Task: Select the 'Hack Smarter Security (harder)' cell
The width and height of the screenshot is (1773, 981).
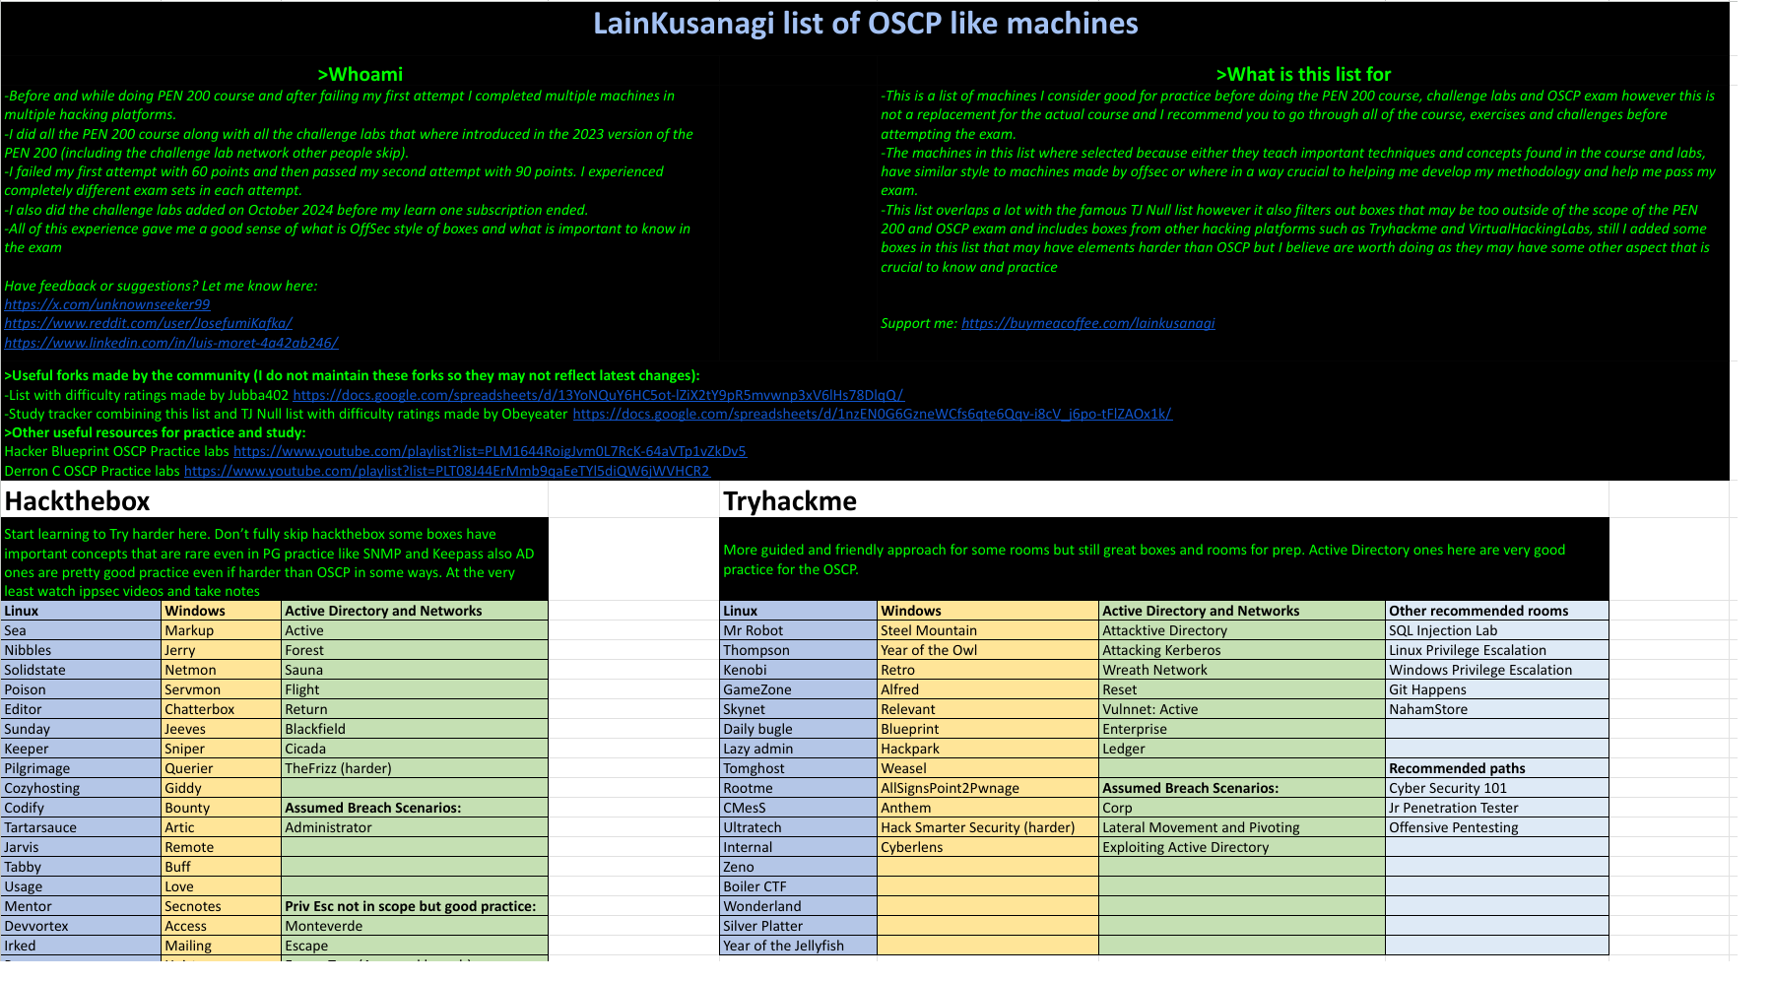Action: click(x=988, y=827)
